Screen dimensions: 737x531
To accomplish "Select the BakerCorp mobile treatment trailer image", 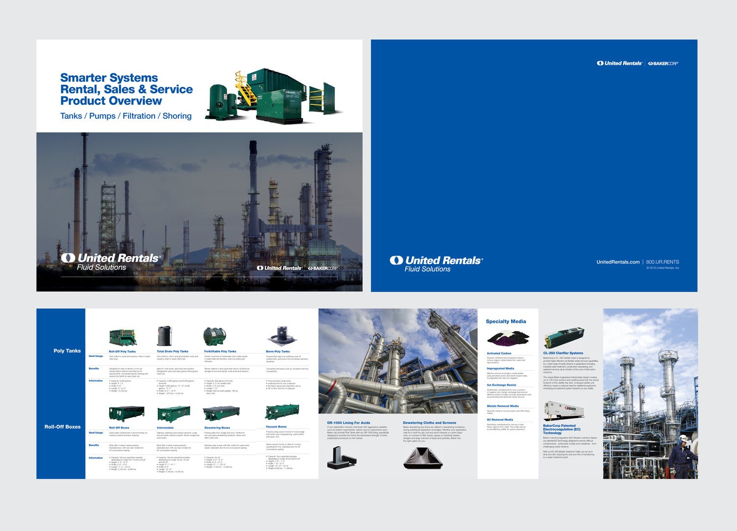I will (564, 411).
